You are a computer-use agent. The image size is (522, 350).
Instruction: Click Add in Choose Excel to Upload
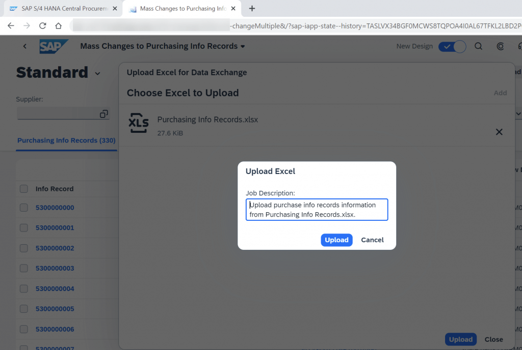coord(500,93)
